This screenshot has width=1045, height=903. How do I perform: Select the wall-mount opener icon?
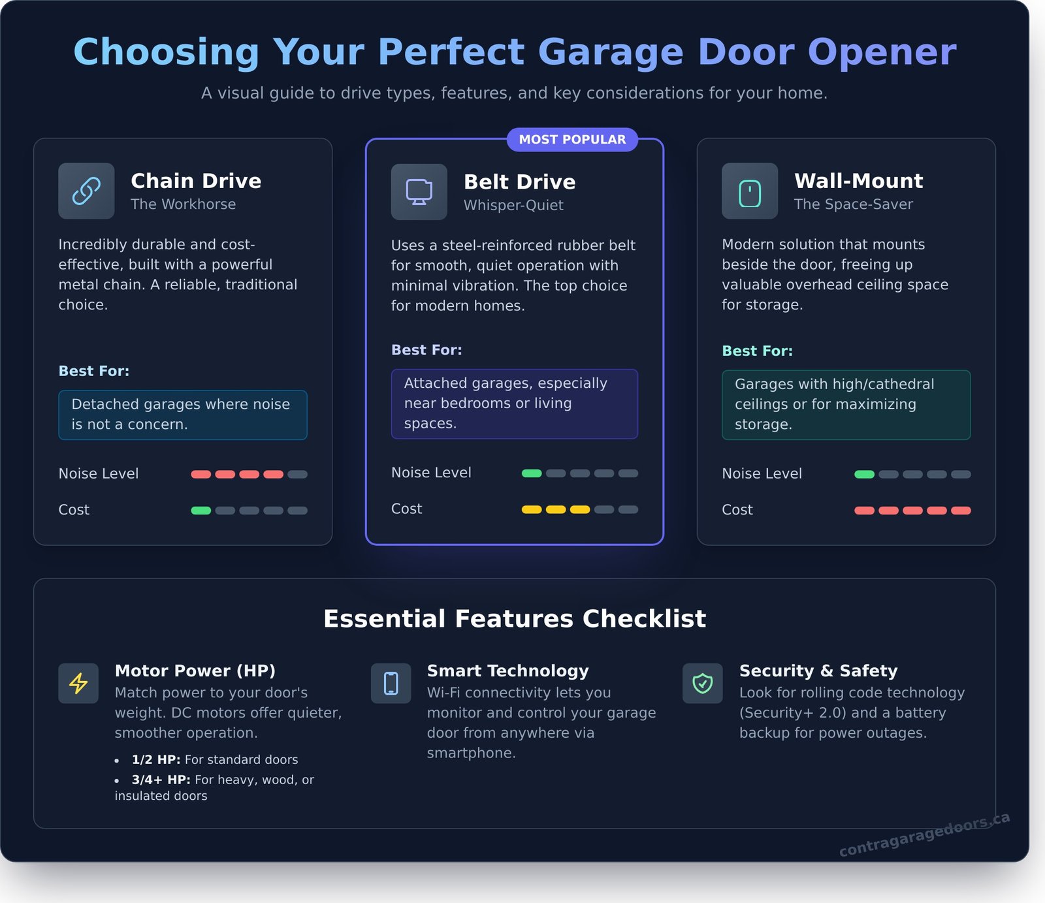tap(748, 190)
